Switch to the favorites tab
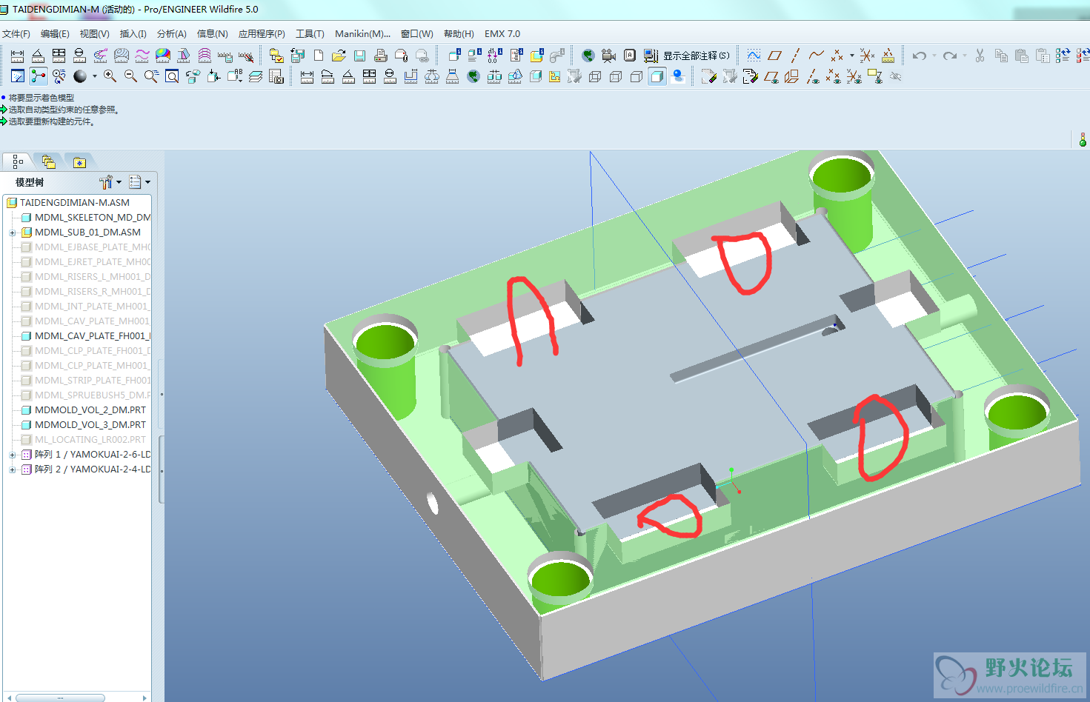This screenshot has width=1090, height=702. point(79,162)
